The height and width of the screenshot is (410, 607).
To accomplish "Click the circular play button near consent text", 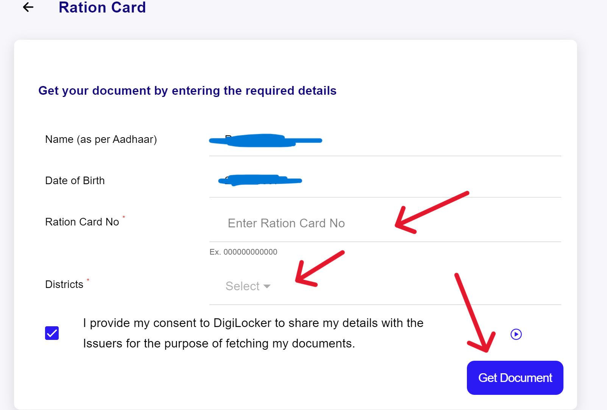I will 516,334.
